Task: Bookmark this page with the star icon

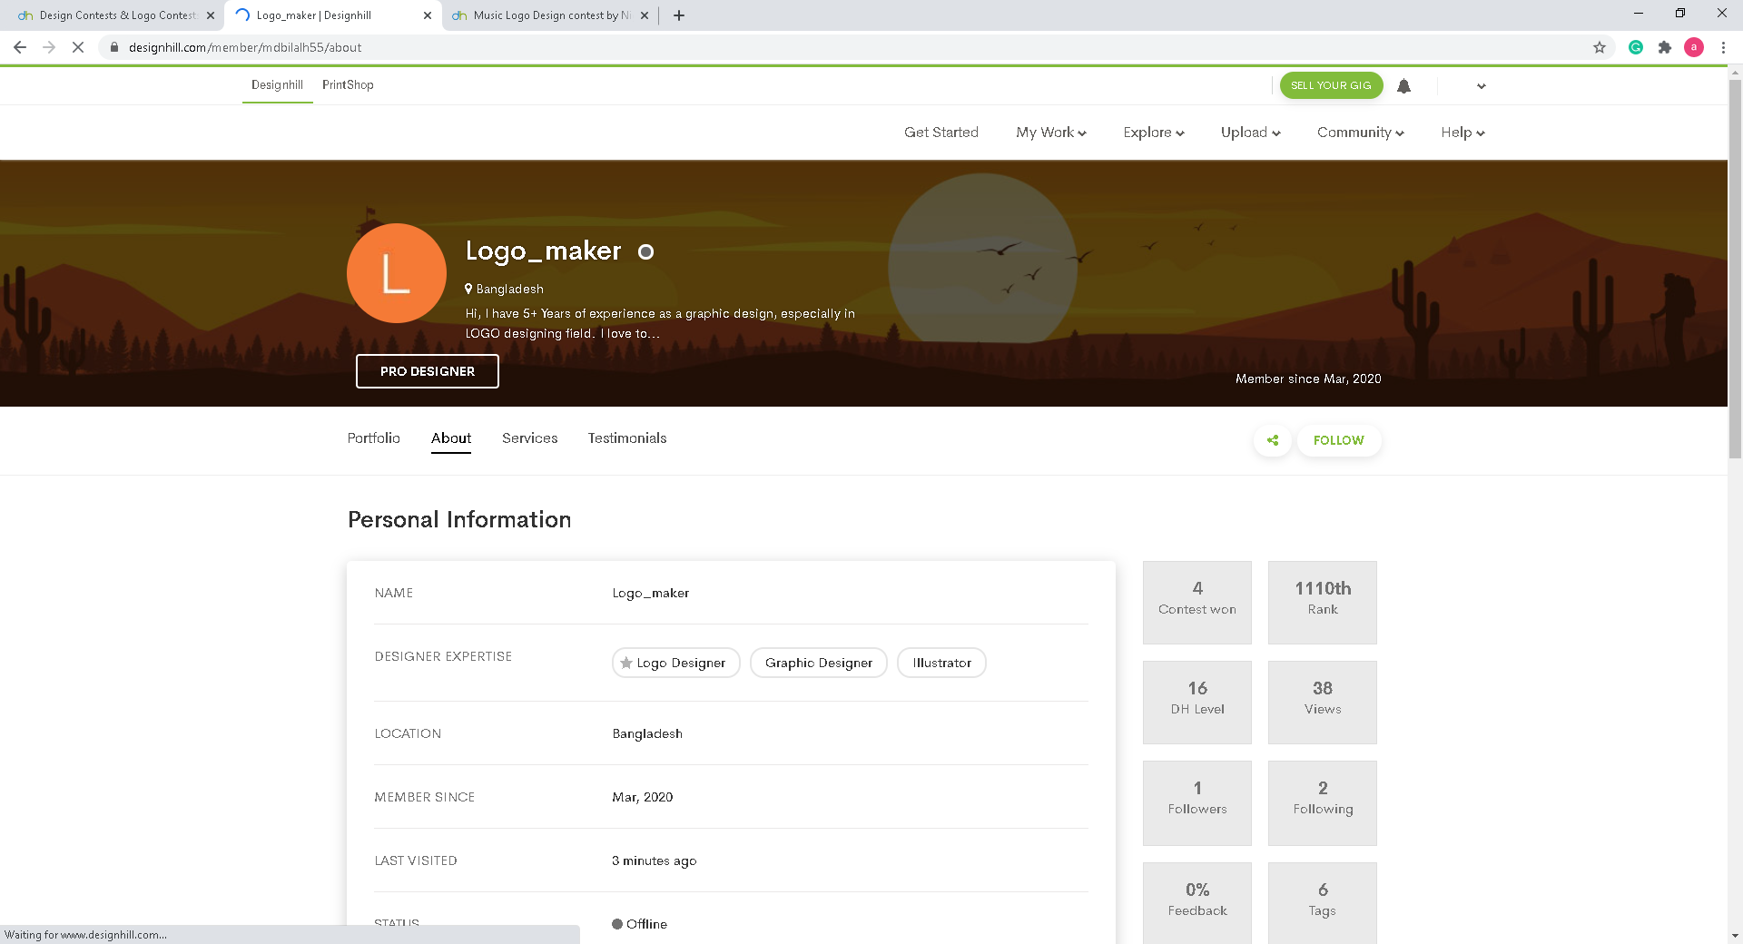Action: click(1600, 47)
